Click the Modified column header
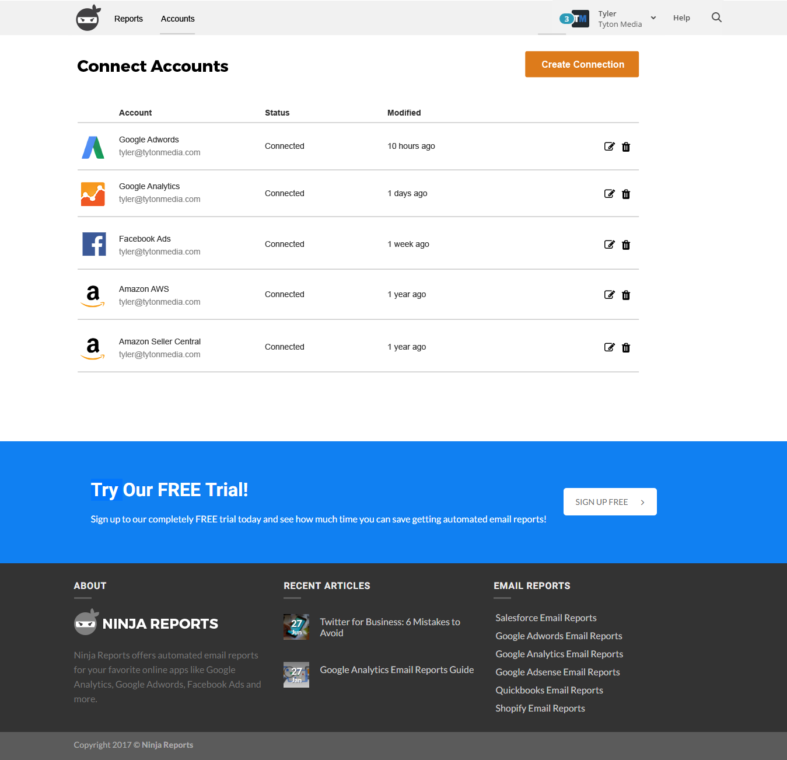This screenshot has width=787, height=760. coord(404,113)
